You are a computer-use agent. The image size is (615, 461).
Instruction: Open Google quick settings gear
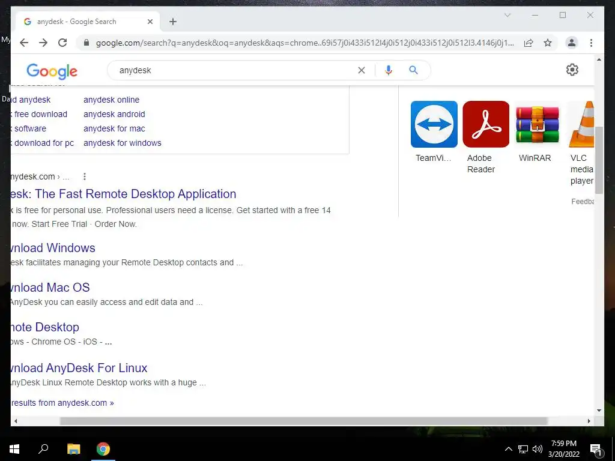(572, 70)
